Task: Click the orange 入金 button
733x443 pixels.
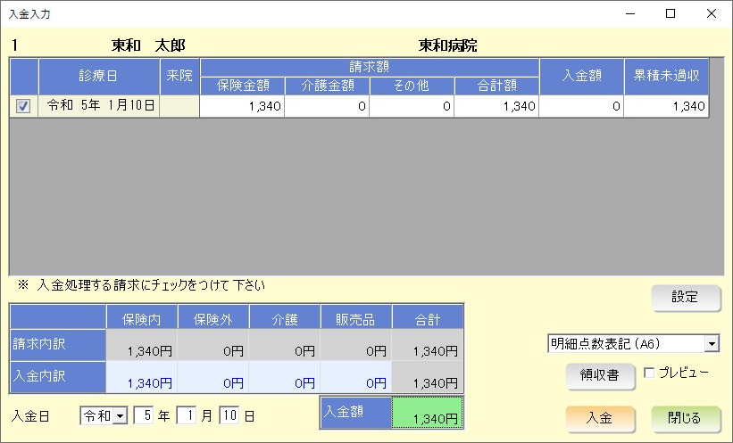Action: click(599, 418)
